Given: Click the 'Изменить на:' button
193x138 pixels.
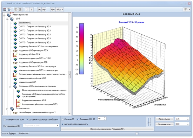Looking at the screenshot, I should click(164, 119).
